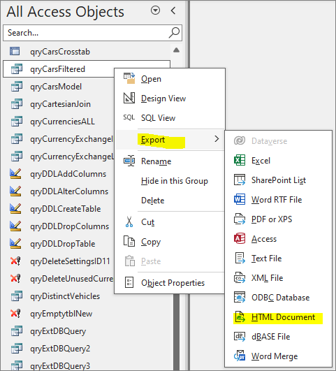Image resolution: width=336 pixels, height=371 pixels.
Task: Select the qryDDLCreateTable query
Action: (x=59, y=209)
